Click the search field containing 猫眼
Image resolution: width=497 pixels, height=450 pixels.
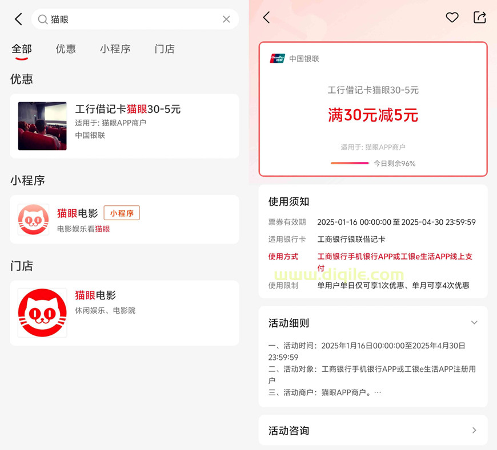tap(135, 19)
